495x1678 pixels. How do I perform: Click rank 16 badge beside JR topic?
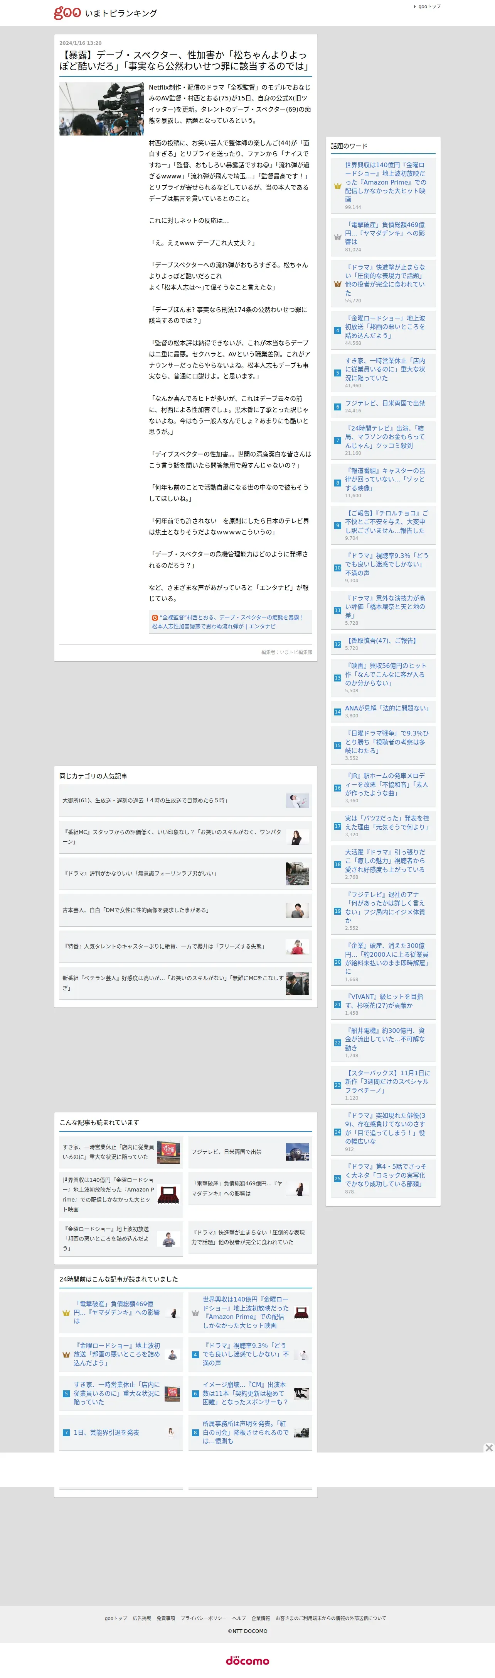338,788
